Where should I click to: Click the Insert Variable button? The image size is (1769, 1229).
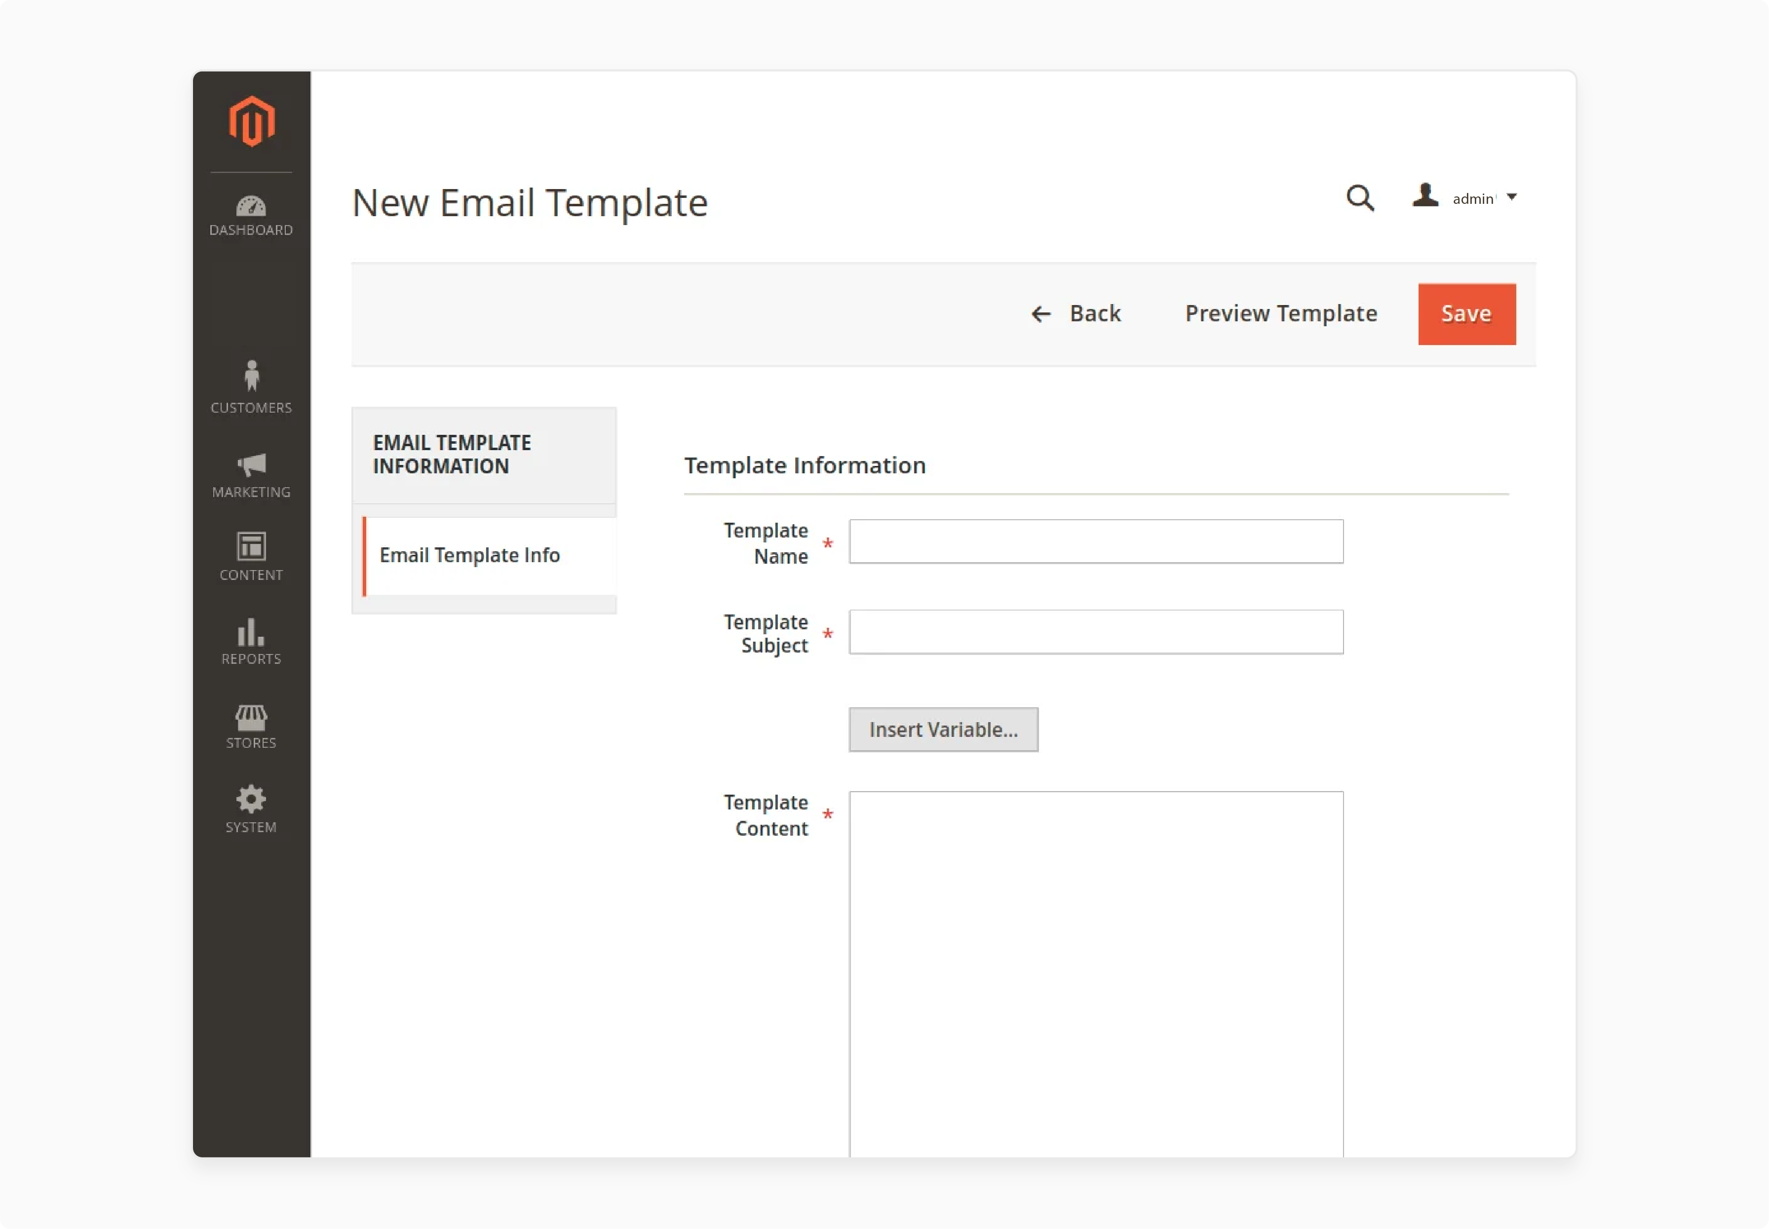coord(944,729)
